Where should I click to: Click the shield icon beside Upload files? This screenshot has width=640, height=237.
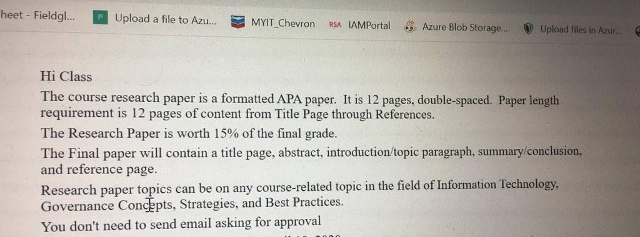pos(529,29)
